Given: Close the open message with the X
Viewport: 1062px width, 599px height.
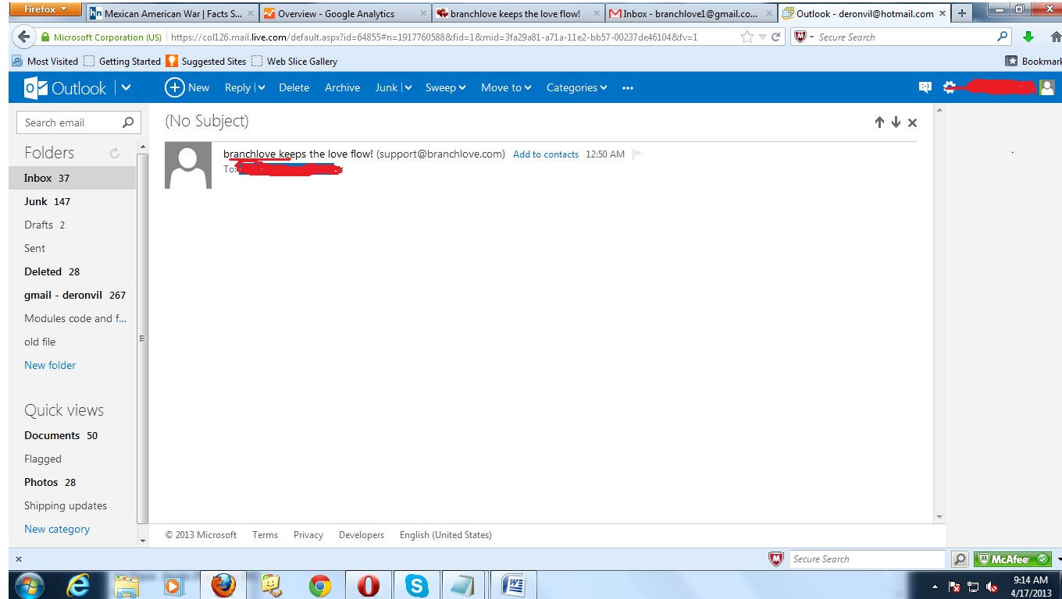Looking at the screenshot, I should click(912, 122).
